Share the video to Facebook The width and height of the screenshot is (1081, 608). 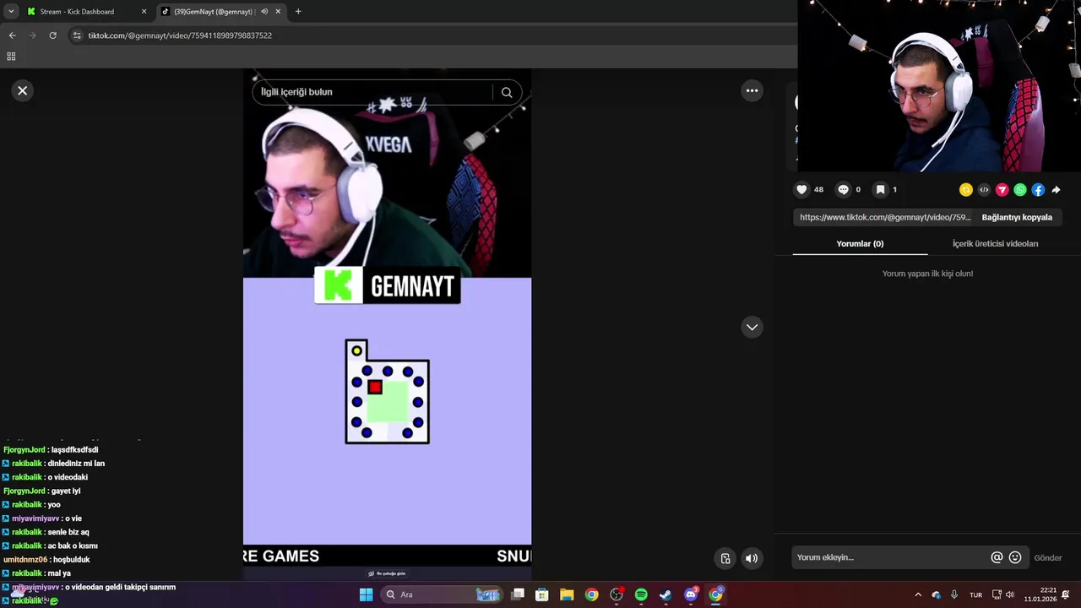pos(1038,190)
